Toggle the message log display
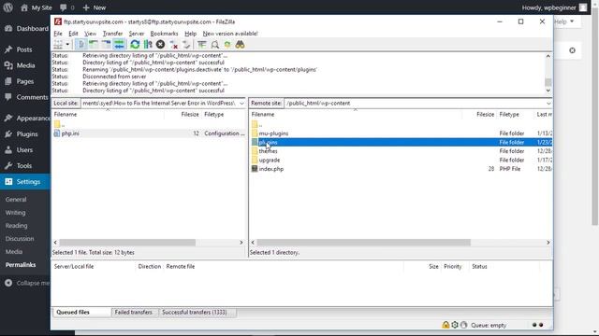 [81, 45]
